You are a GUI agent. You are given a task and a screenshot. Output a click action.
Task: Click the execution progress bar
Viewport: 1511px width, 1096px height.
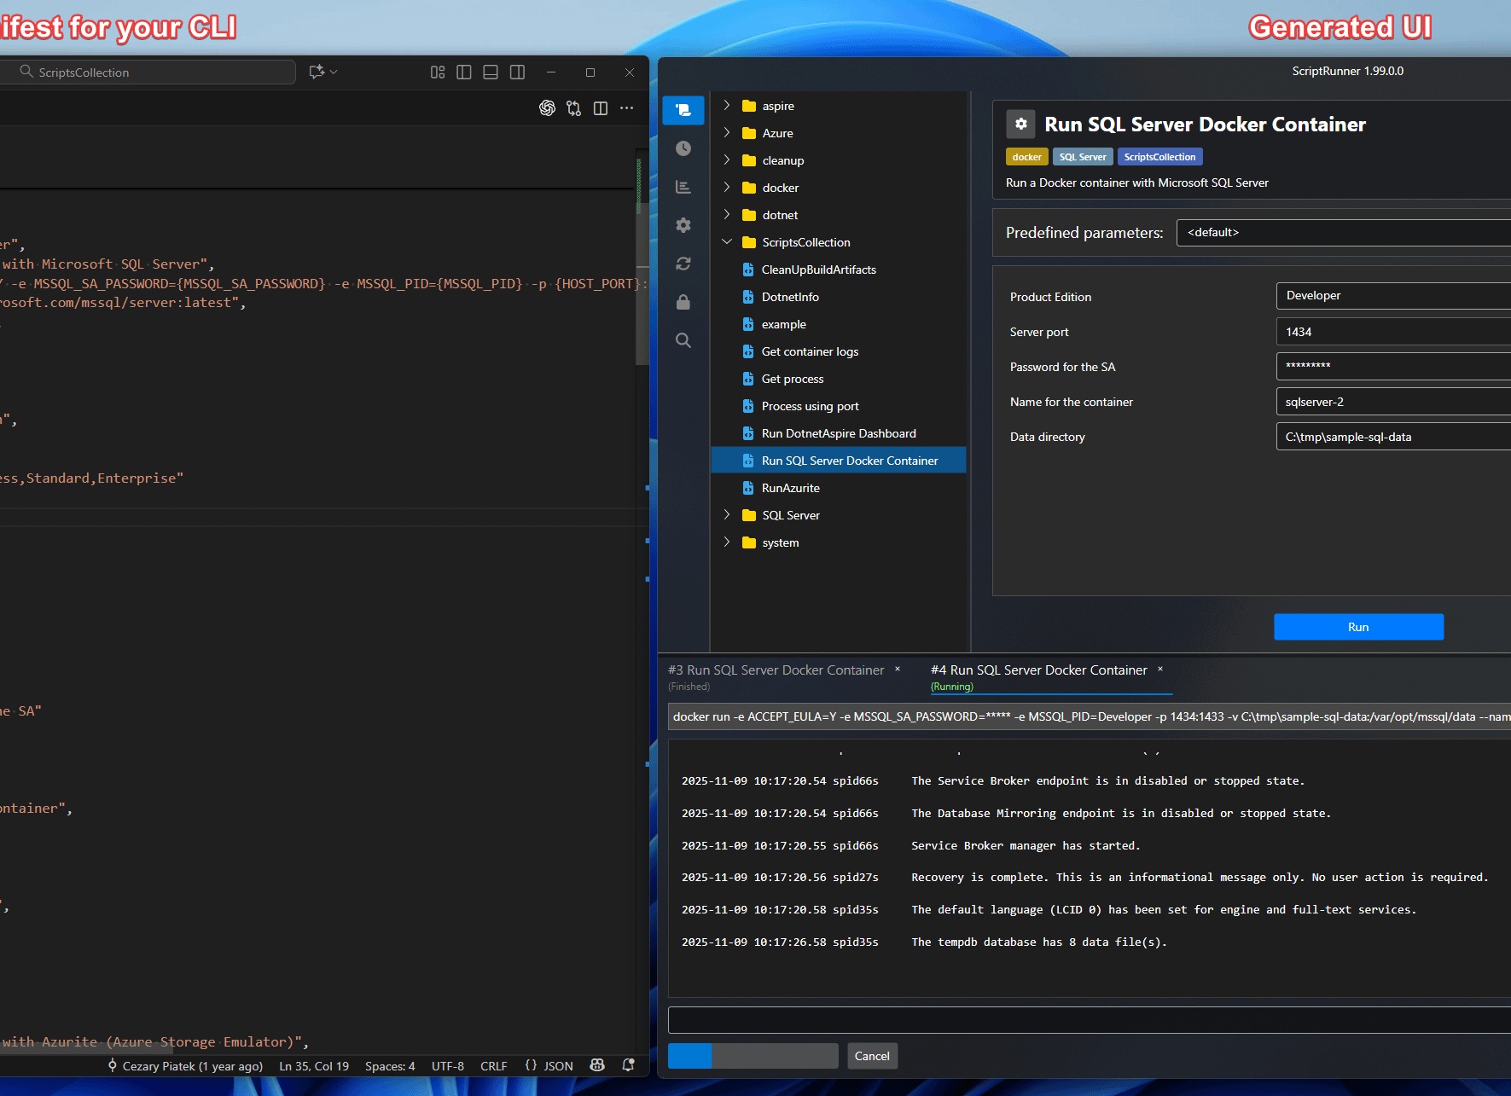(753, 1056)
